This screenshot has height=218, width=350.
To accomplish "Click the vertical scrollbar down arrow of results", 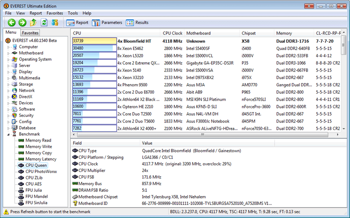I will (344, 129).
